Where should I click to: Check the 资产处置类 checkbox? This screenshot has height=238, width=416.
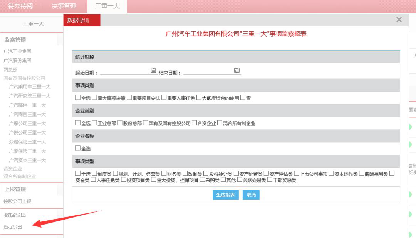(236, 173)
